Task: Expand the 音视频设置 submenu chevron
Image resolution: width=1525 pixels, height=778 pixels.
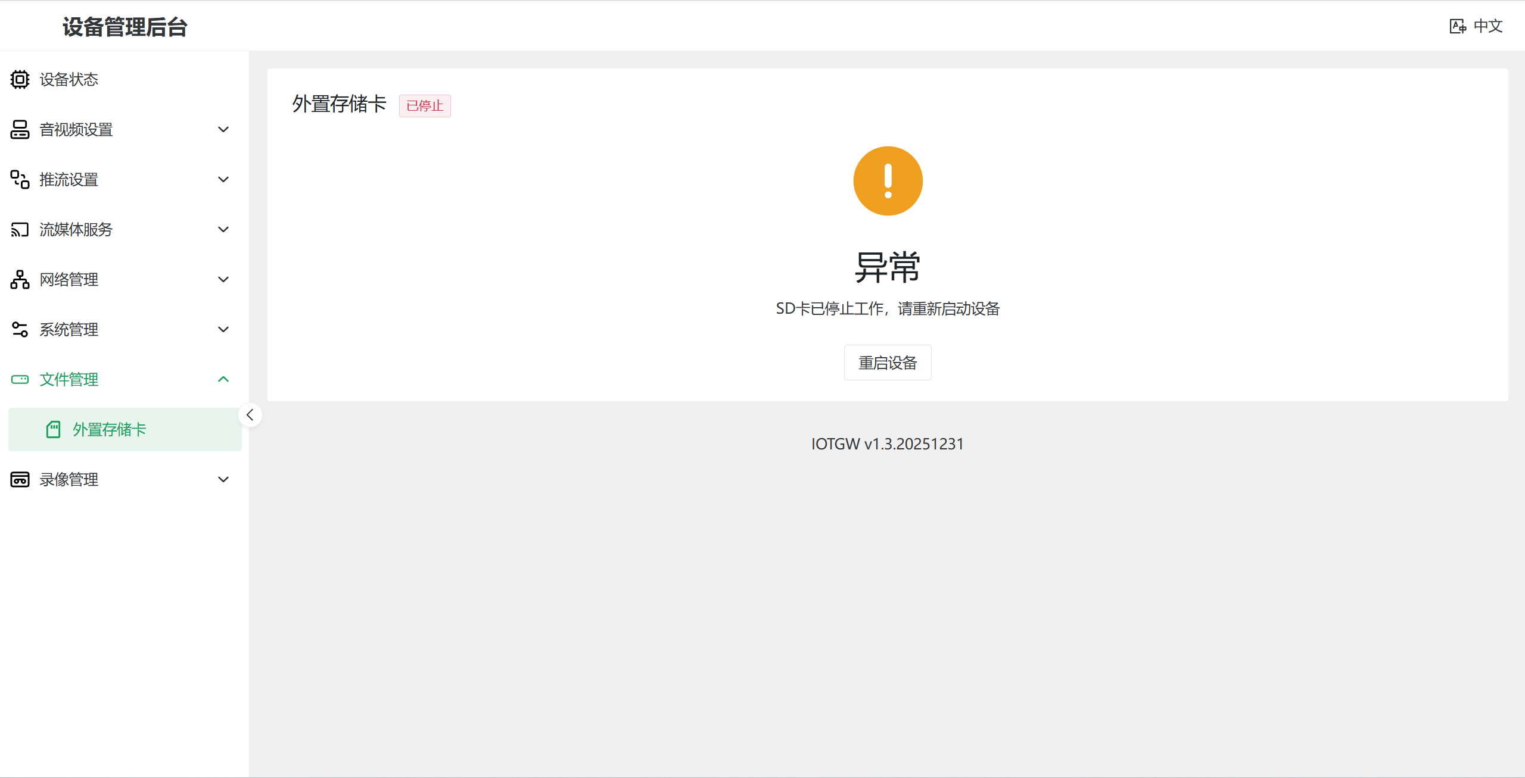Action: (x=223, y=129)
